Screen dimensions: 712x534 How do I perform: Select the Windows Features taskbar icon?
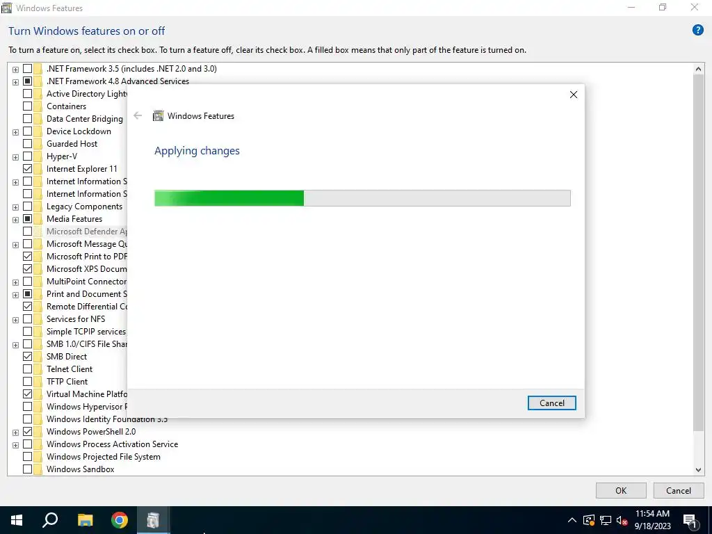tap(153, 520)
